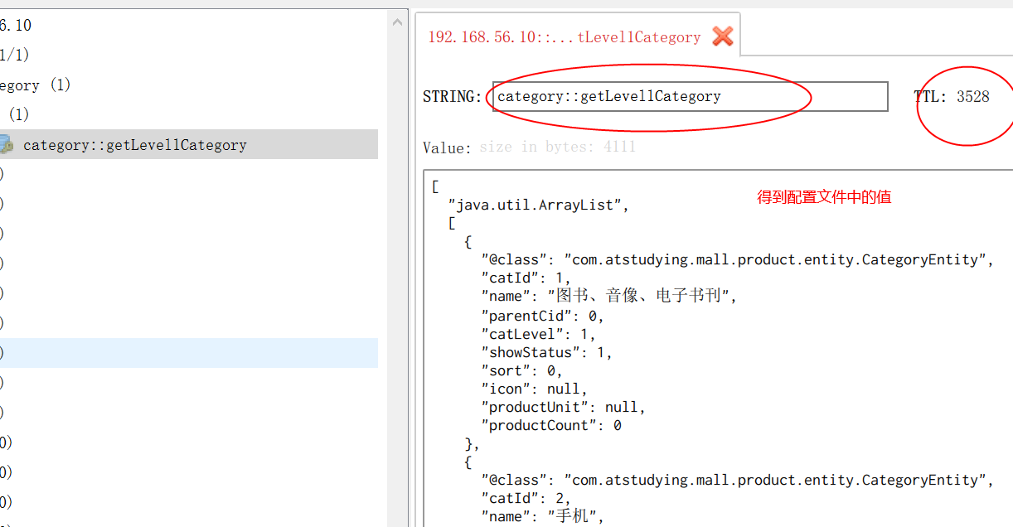1013x527 pixels.
Task: Click the "catLevel": 1 line
Action: pyautogui.click(x=539, y=334)
